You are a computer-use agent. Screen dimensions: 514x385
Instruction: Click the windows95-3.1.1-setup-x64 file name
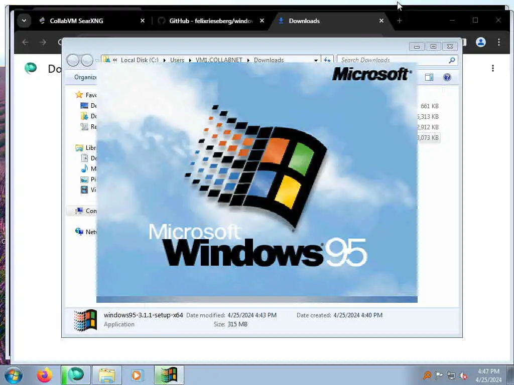coord(143,315)
